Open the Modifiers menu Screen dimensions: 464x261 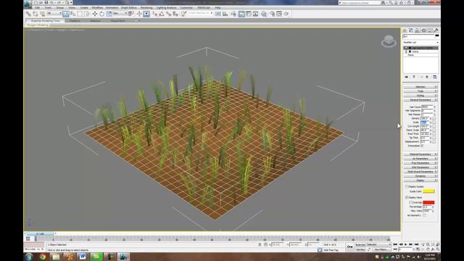point(97,7)
